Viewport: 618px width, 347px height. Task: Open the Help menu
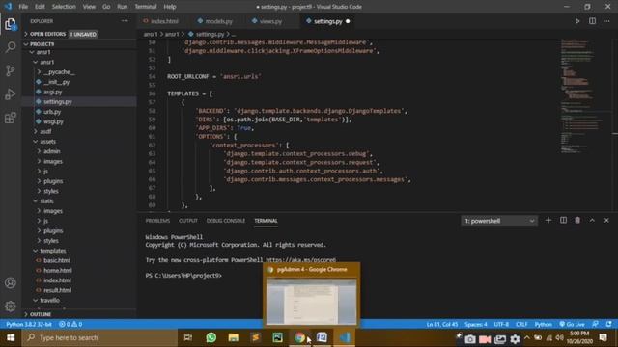170,7
